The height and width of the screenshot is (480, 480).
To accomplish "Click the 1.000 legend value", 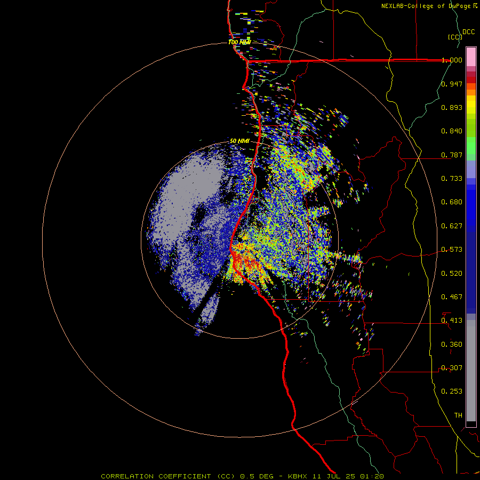I will pos(452,60).
